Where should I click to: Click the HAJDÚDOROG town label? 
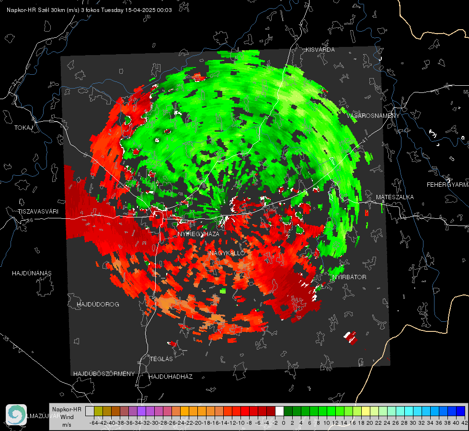tap(98, 304)
